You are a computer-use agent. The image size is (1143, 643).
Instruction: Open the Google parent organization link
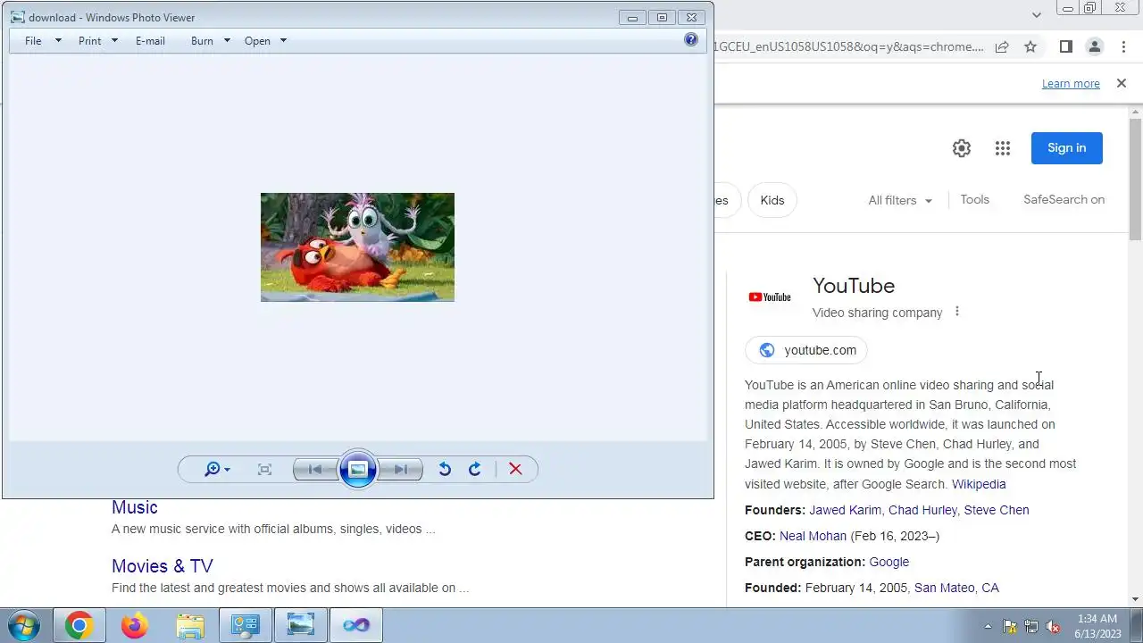click(x=889, y=562)
